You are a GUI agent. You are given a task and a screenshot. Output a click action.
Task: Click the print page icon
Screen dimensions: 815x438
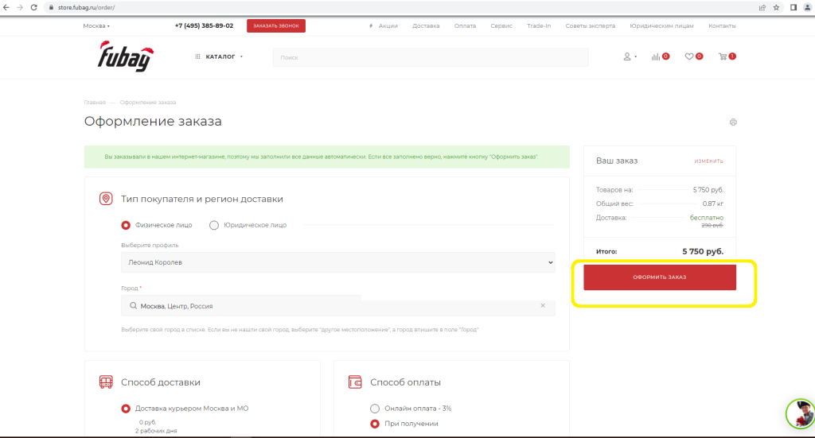[733, 122]
